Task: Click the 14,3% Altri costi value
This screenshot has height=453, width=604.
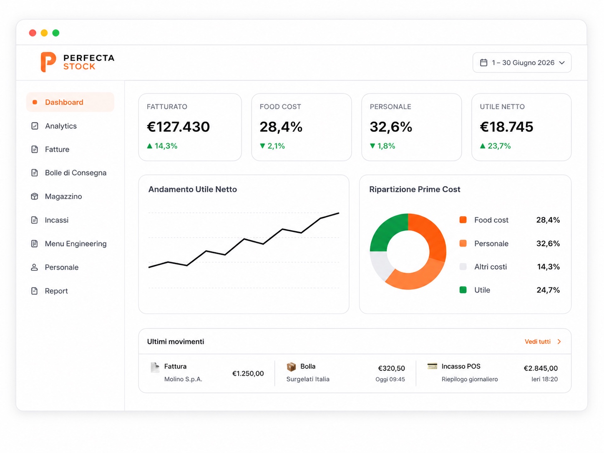Action: (x=549, y=267)
